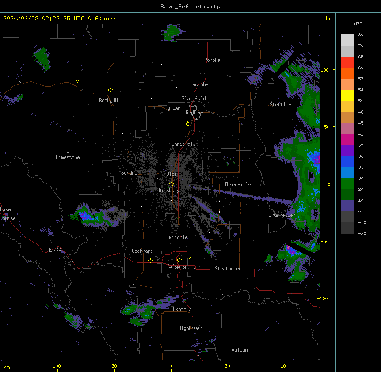The width and height of the screenshot is (381, 372).
Task: Pick the orange 60-57 dBZ legend swatch
Action: 347,73
